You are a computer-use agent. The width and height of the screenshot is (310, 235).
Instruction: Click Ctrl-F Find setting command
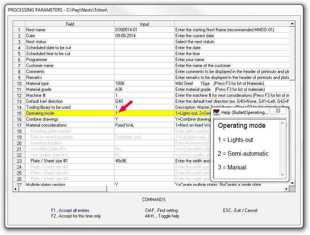[x=161, y=210]
